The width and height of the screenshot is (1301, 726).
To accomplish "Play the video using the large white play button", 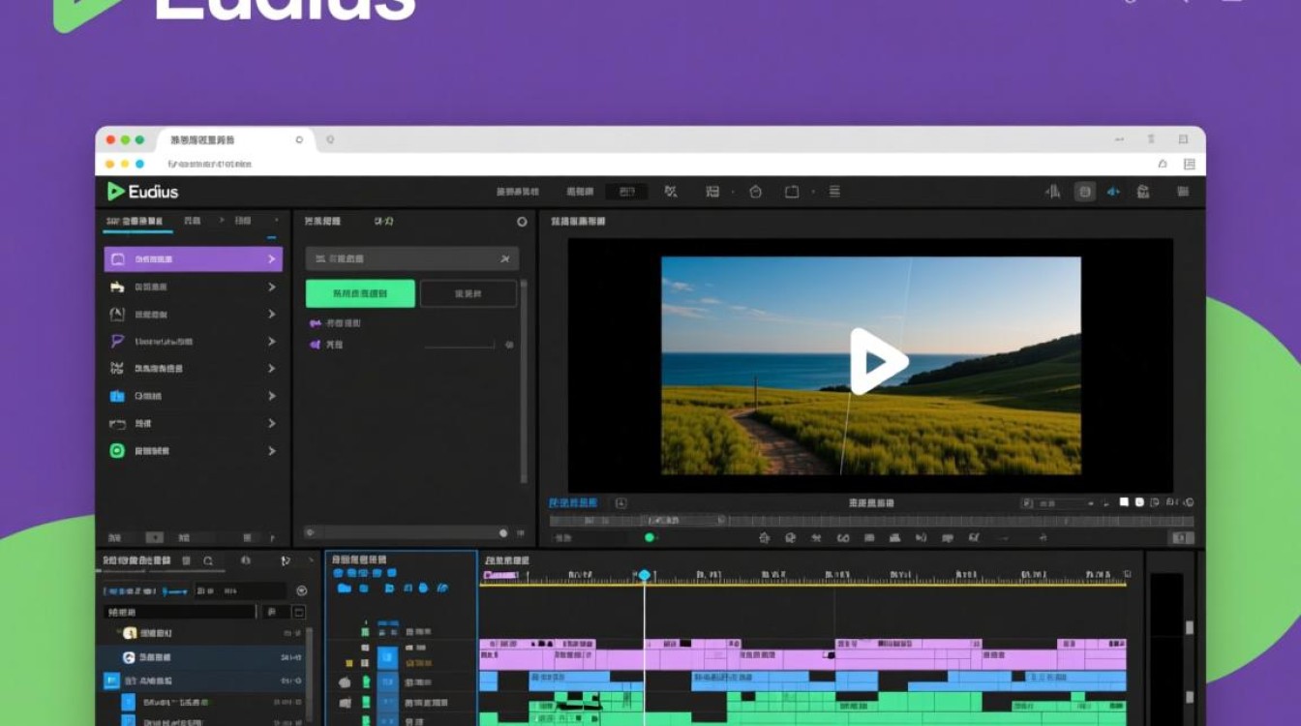I will click(877, 362).
